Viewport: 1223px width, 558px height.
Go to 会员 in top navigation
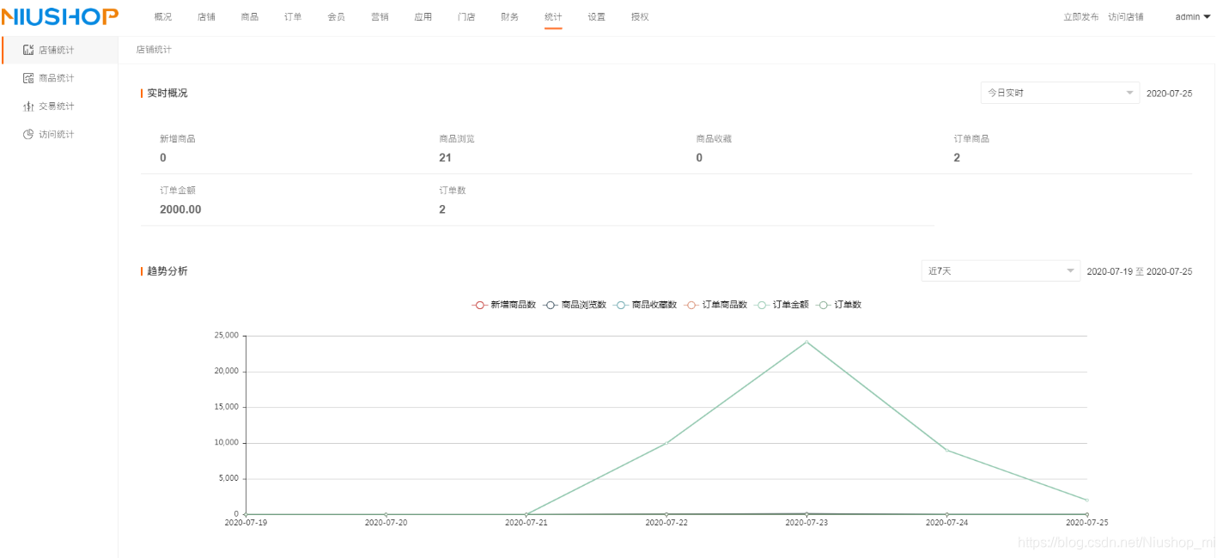pos(337,17)
